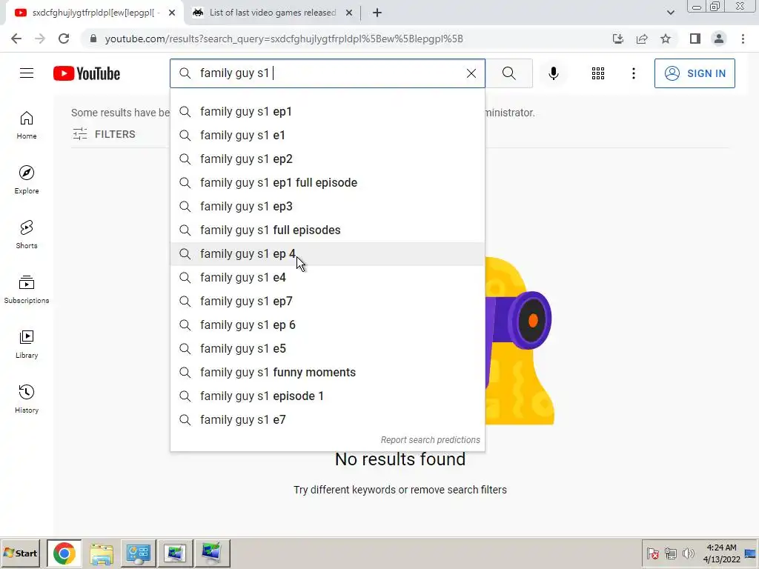Switch to the 'List of last video games' tab

tap(273, 13)
